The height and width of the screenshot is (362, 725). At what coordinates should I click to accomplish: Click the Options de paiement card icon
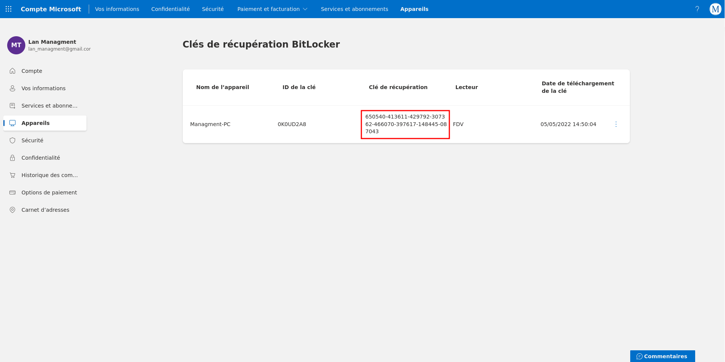click(12, 193)
